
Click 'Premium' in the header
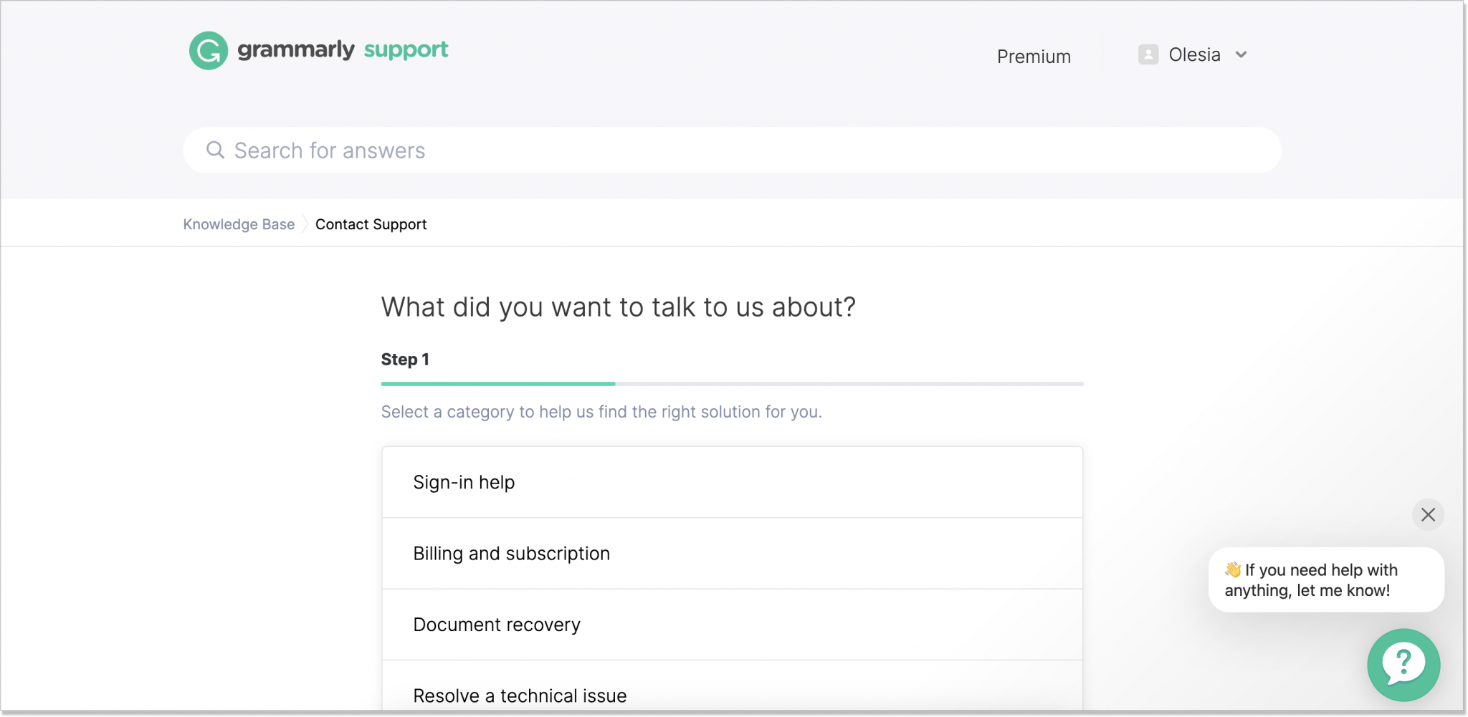pyautogui.click(x=1034, y=57)
